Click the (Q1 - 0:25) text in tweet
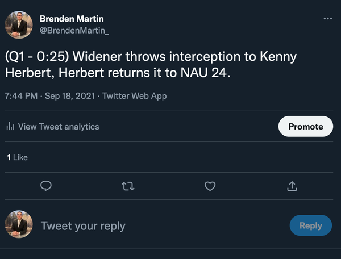This screenshot has width=341, height=259. tap(36, 57)
